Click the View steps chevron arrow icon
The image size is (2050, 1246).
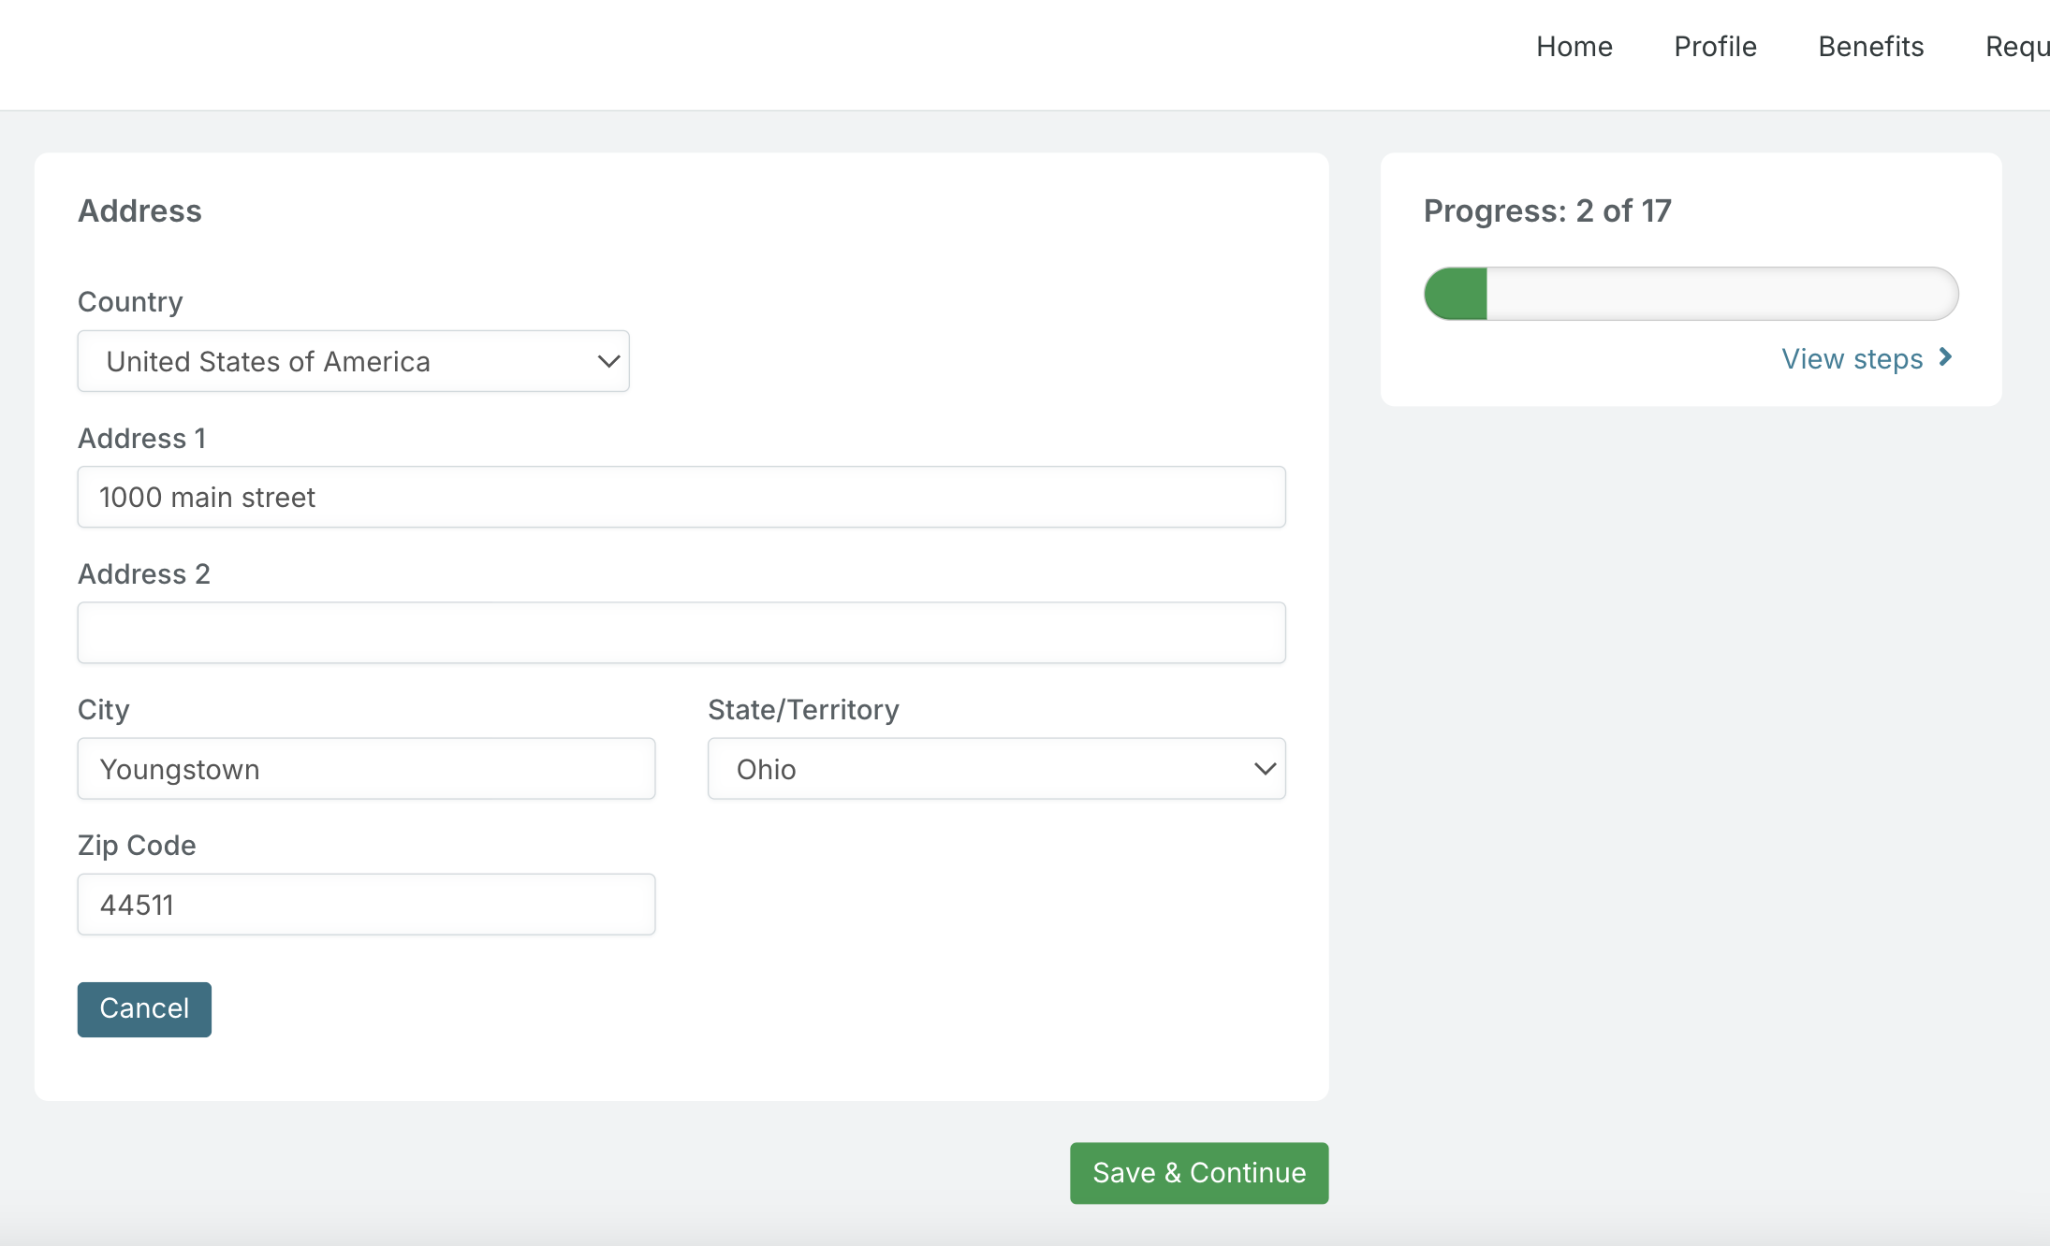[1945, 357]
